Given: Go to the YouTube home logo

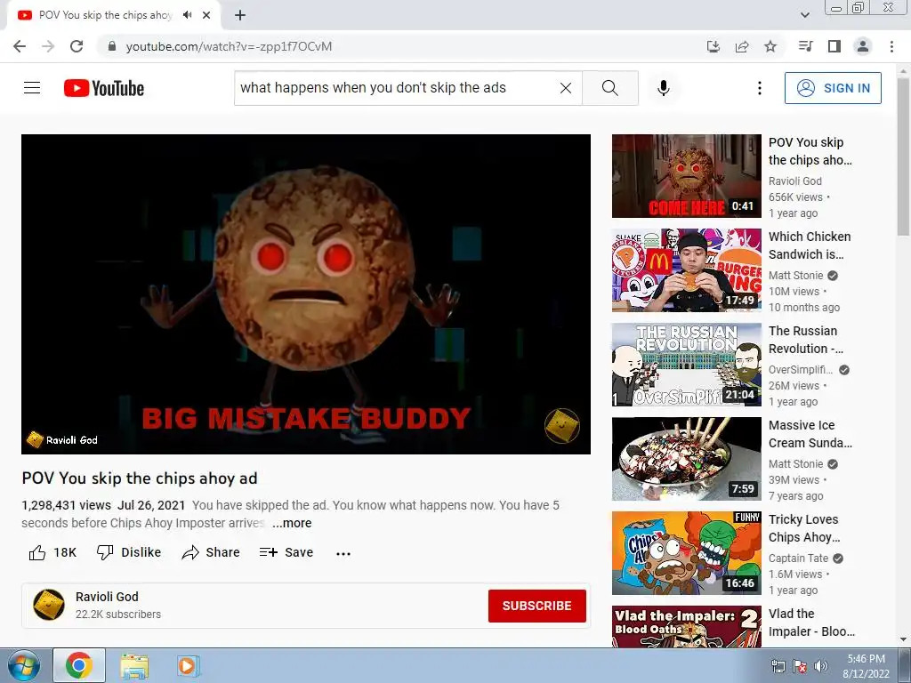Looking at the screenshot, I should pos(104,88).
